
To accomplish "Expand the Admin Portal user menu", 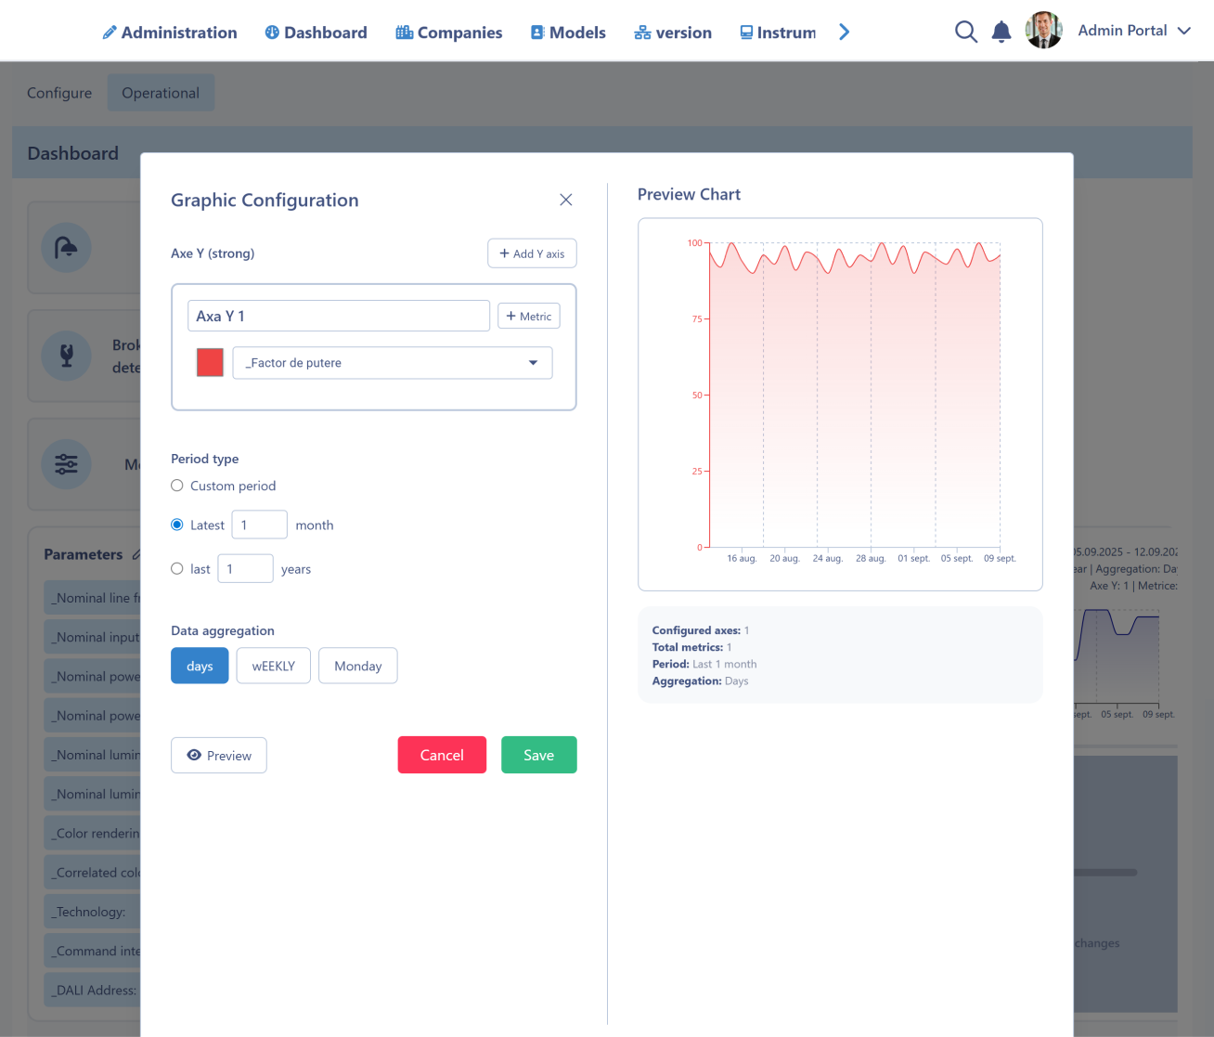I will tap(1183, 31).
